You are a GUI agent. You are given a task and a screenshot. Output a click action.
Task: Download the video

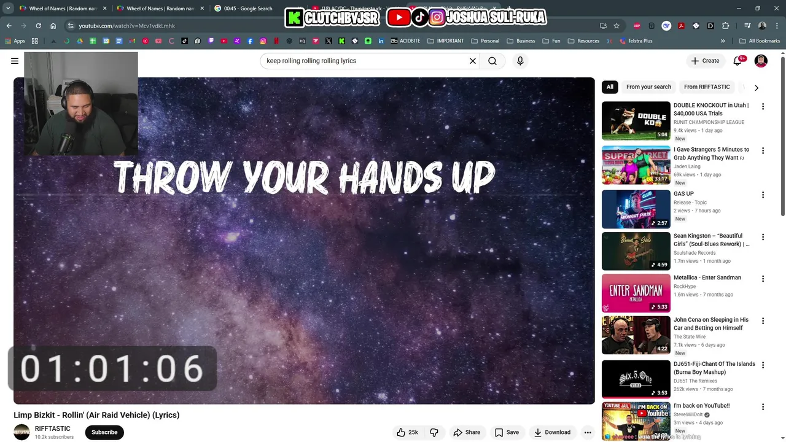pos(553,432)
